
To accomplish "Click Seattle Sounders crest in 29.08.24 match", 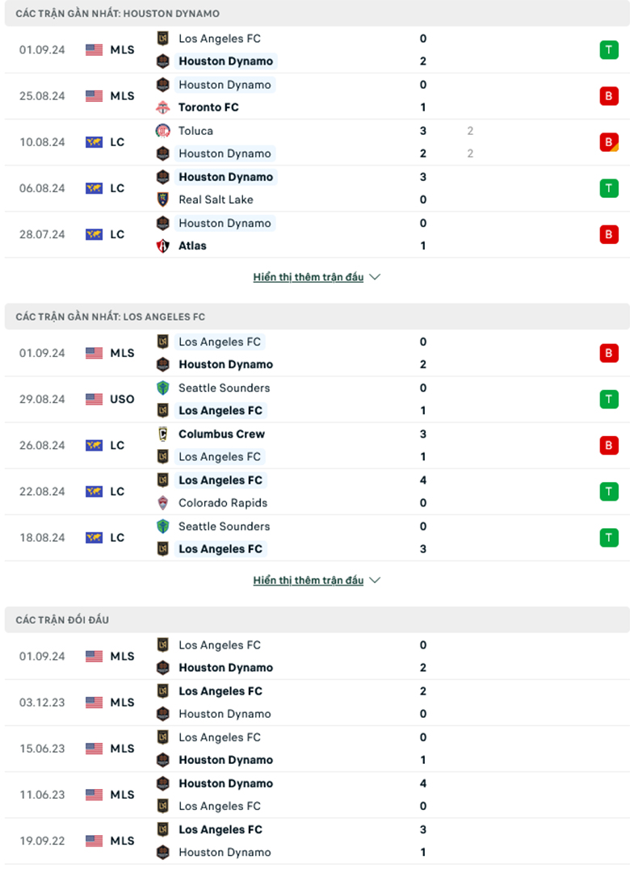I will (162, 388).
